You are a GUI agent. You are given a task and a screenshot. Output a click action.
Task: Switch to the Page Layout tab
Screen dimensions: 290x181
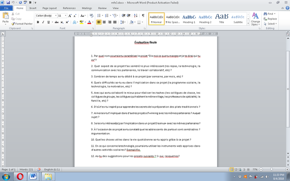[x=49, y=8]
